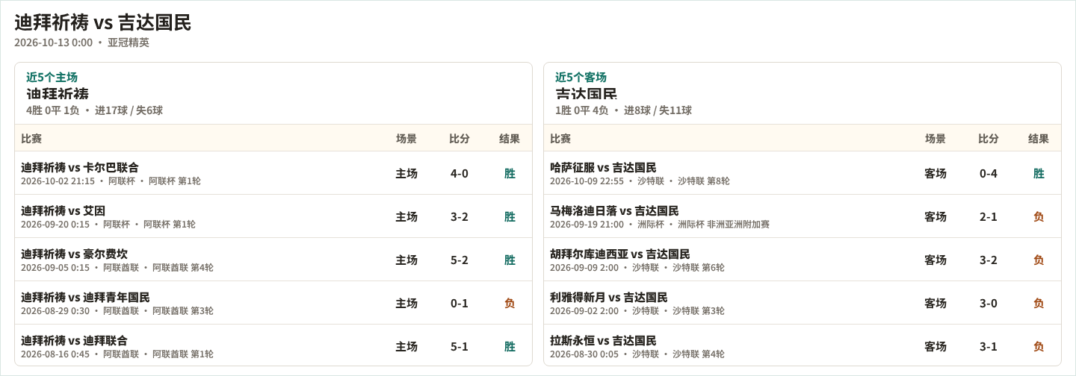1076x376 pixels.
Task: Open match 迪拜祈祷 vs 迪拜青年国民
Action: tap(85, 297)
